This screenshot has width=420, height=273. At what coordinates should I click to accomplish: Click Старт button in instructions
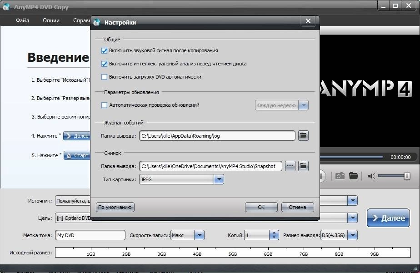click(x=77, y=155)
